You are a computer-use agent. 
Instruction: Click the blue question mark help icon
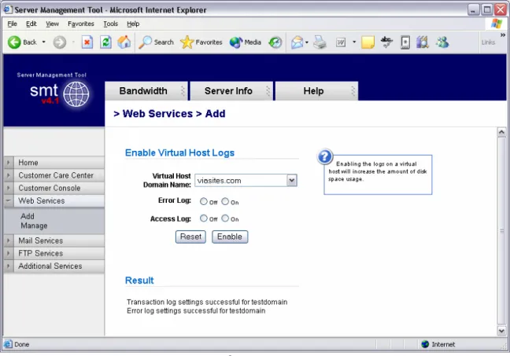click(x=324, y=156)
